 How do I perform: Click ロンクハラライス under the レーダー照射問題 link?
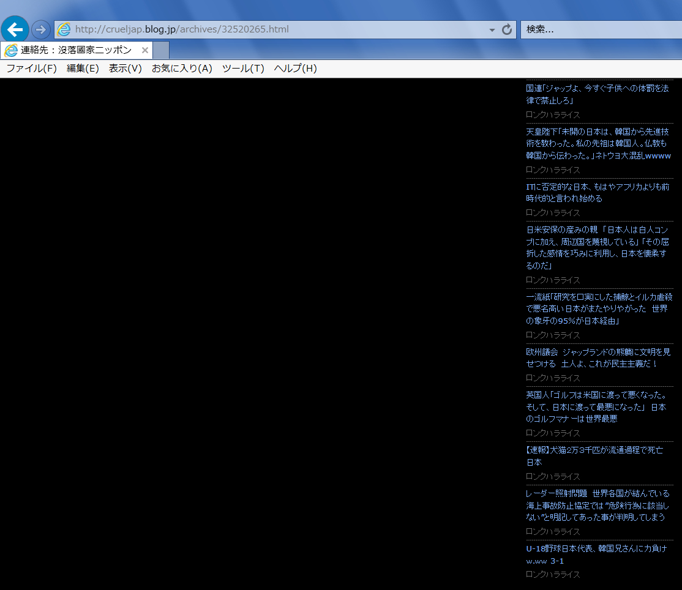click(553, 532)
